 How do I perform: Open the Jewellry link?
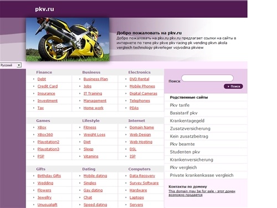(x=44, y=197)
